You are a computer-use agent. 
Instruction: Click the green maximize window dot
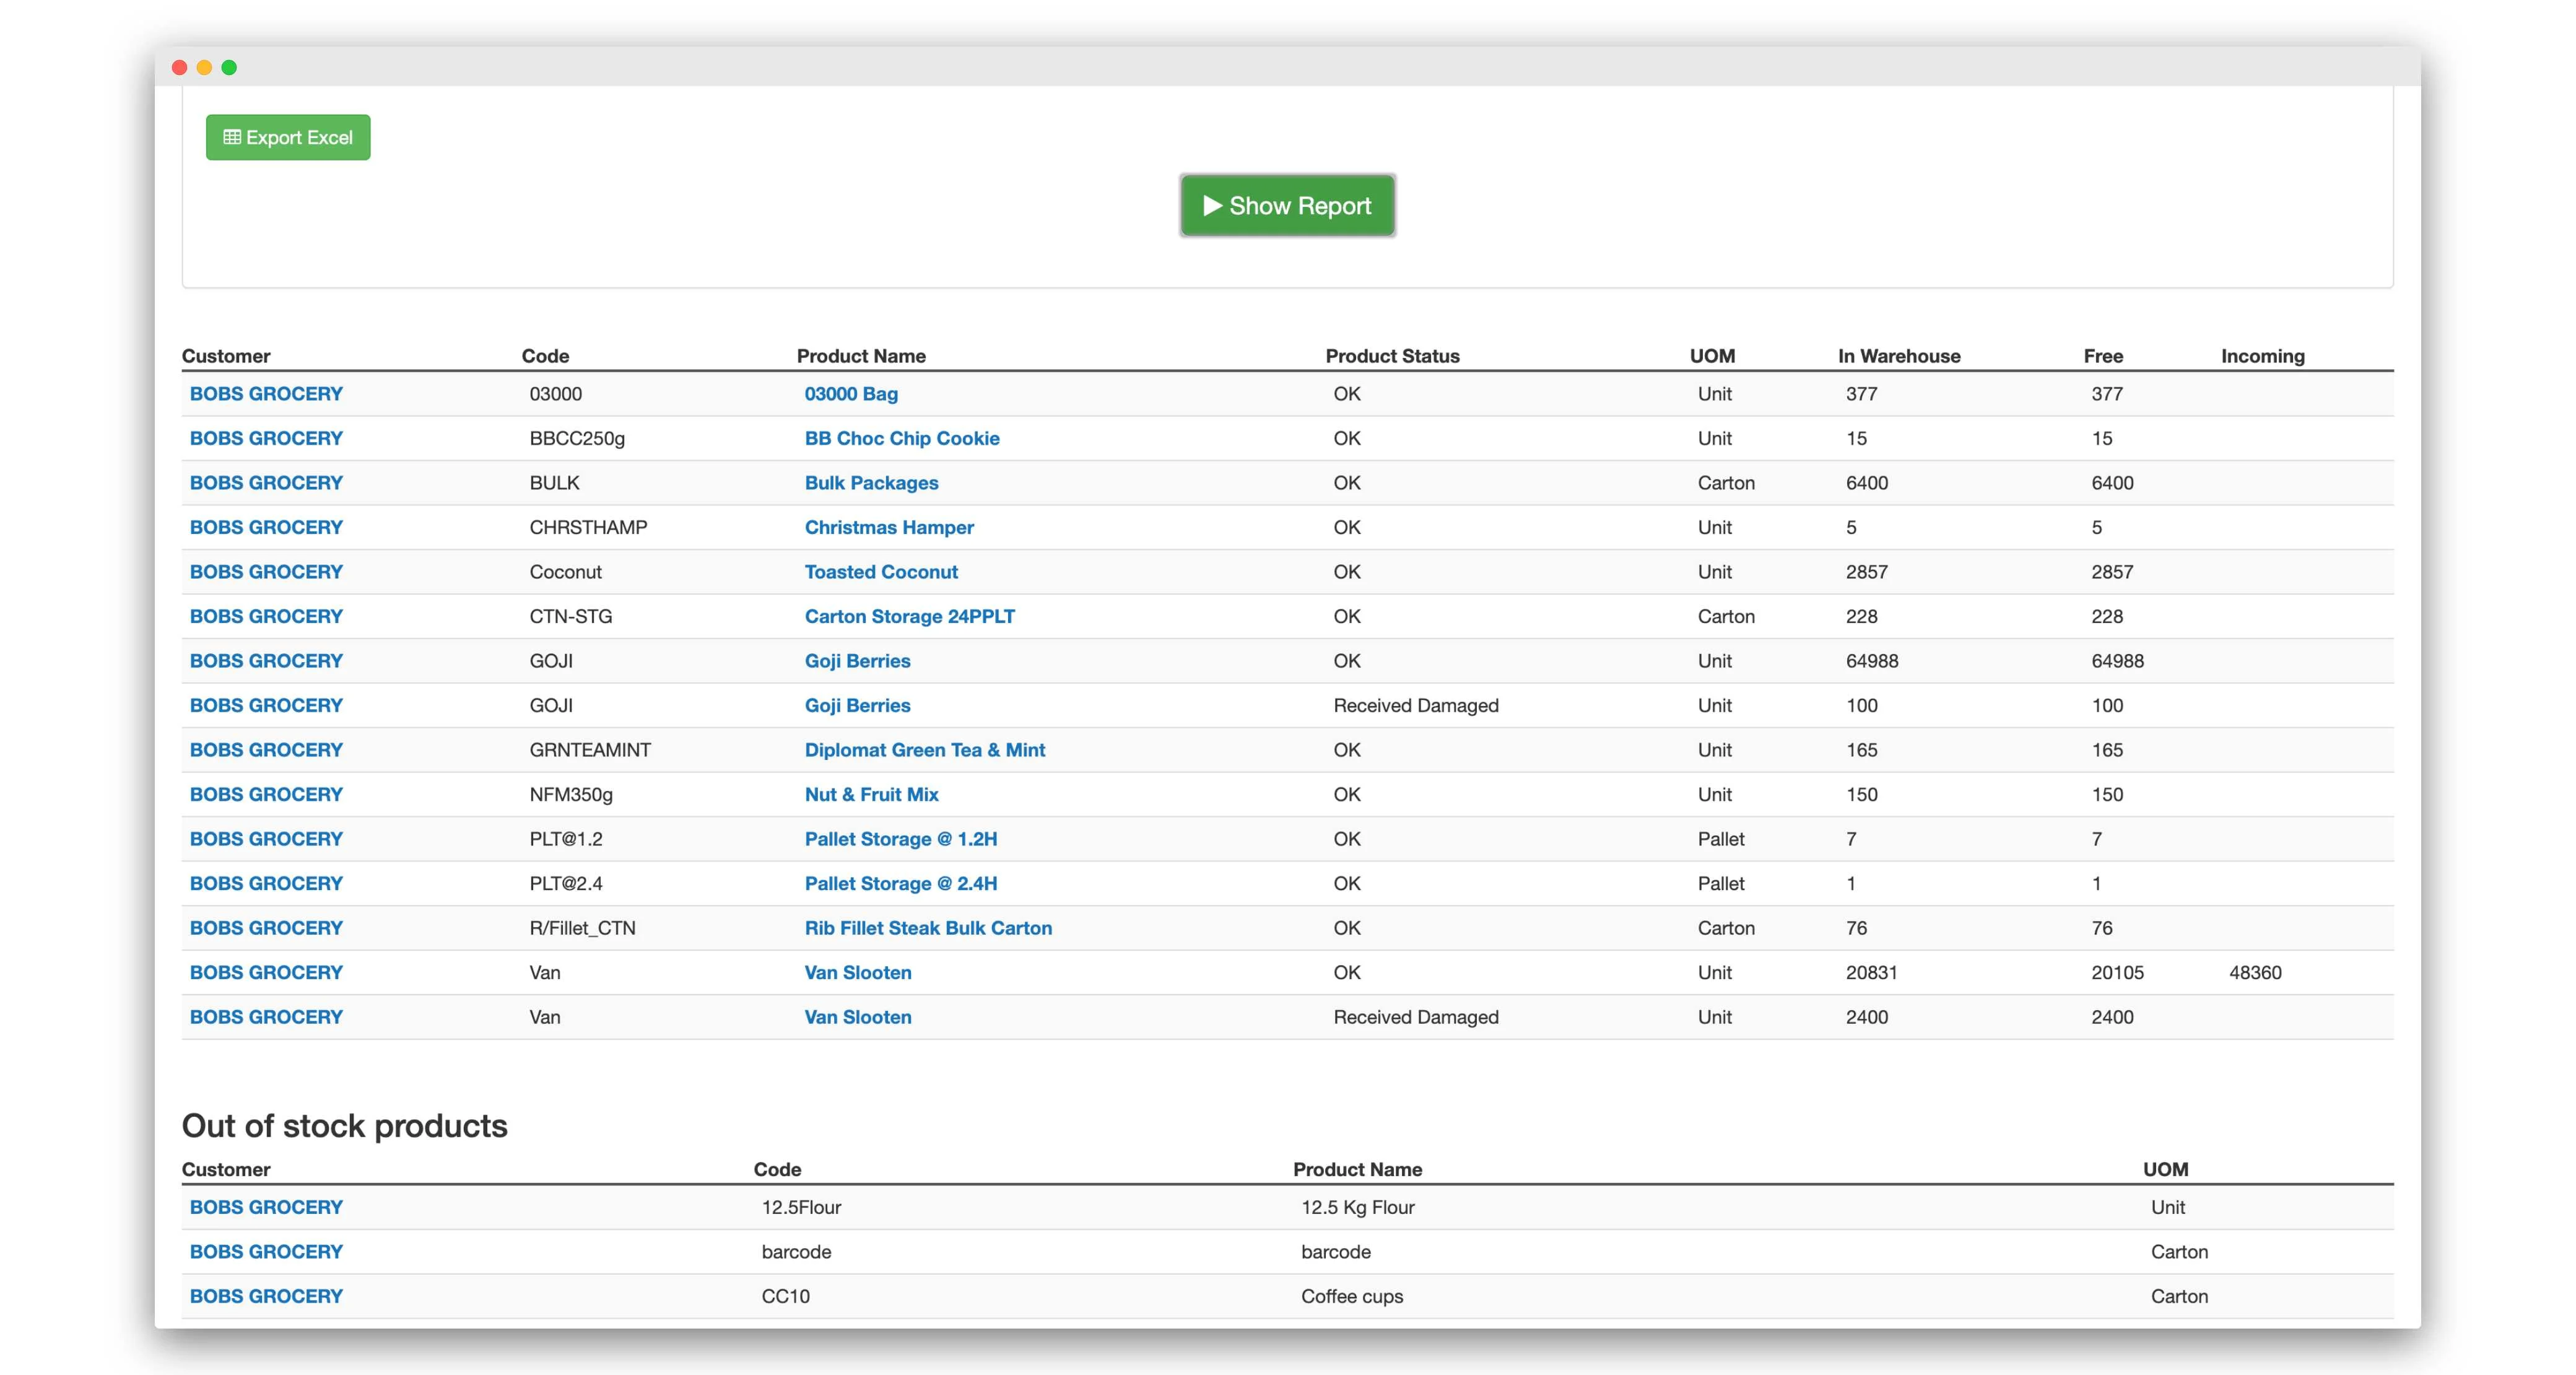coord(229,67)
